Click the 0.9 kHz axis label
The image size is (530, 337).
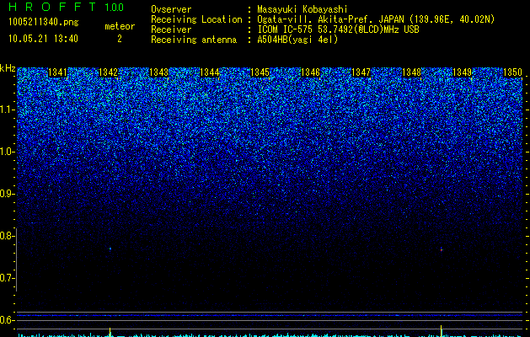point(7,194)
